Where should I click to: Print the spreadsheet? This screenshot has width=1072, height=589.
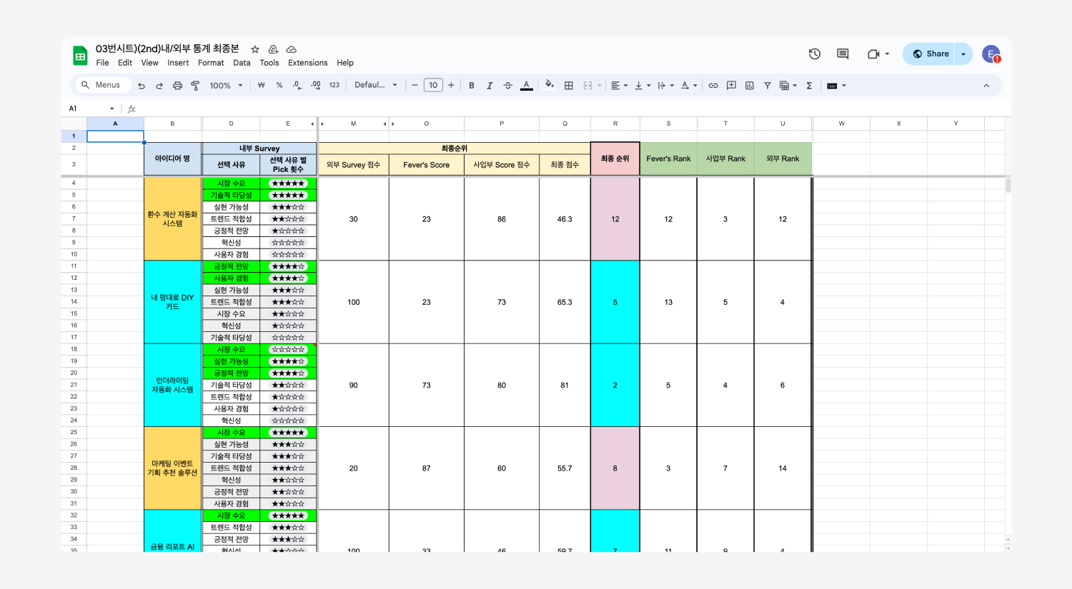(x=177, y=86)
